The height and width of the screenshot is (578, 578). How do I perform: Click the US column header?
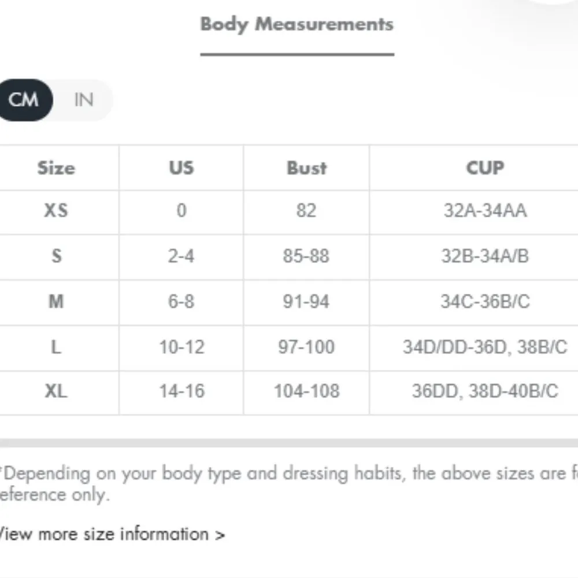click(181, 168)
